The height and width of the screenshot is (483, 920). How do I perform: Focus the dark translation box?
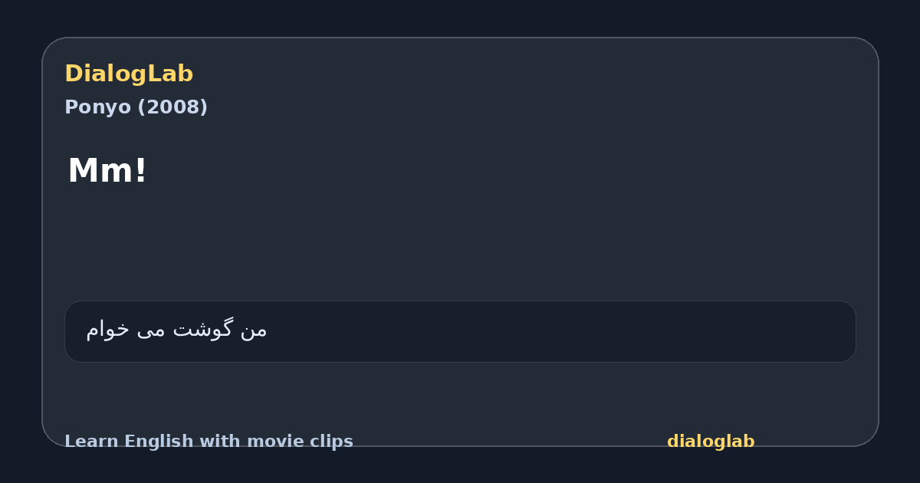[x=460, y=331]
